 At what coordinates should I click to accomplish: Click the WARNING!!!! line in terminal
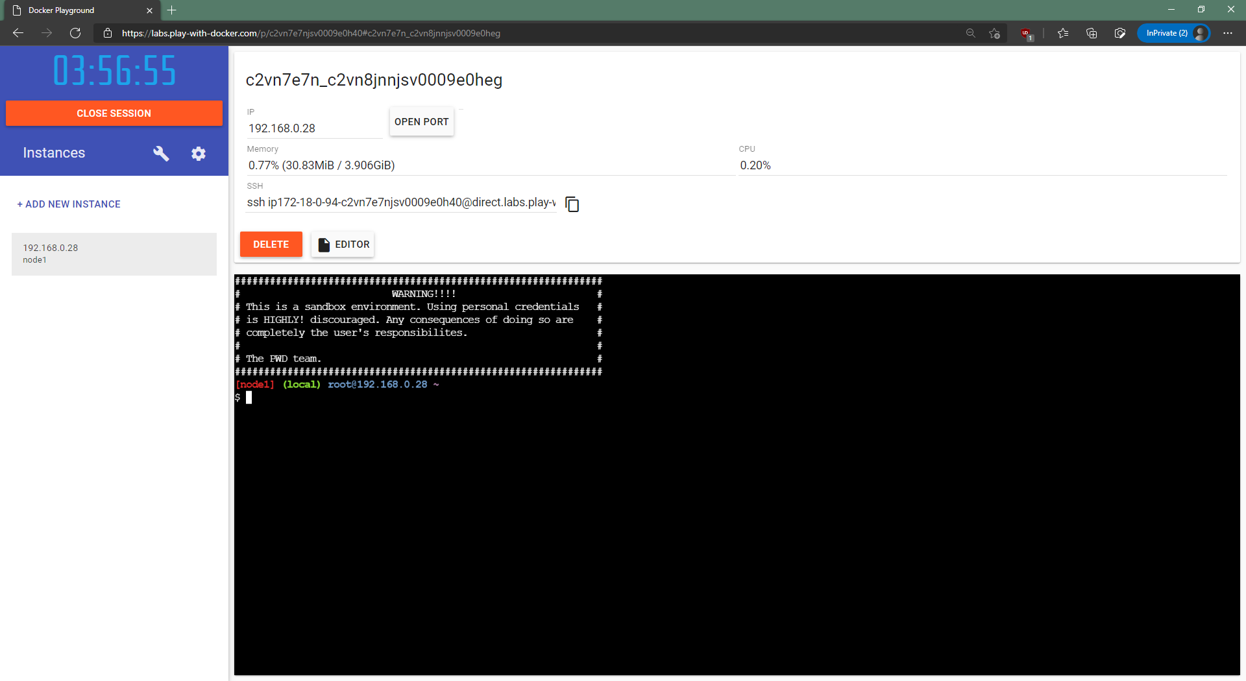424,294
